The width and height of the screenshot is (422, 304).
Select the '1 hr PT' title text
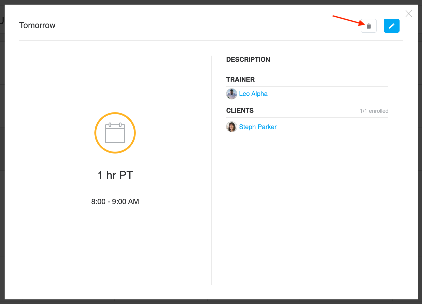pos(115,175)
